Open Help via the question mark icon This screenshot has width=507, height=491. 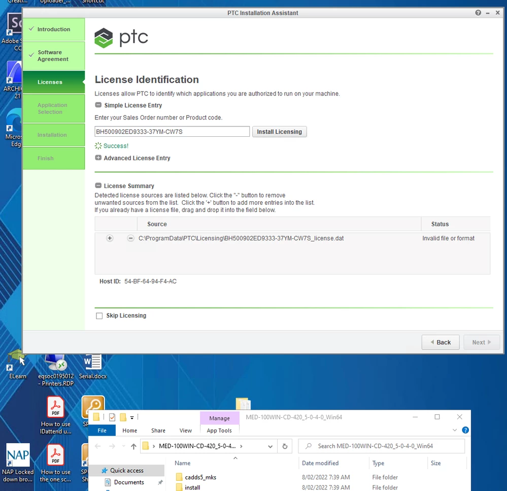[x=478, y=13]
